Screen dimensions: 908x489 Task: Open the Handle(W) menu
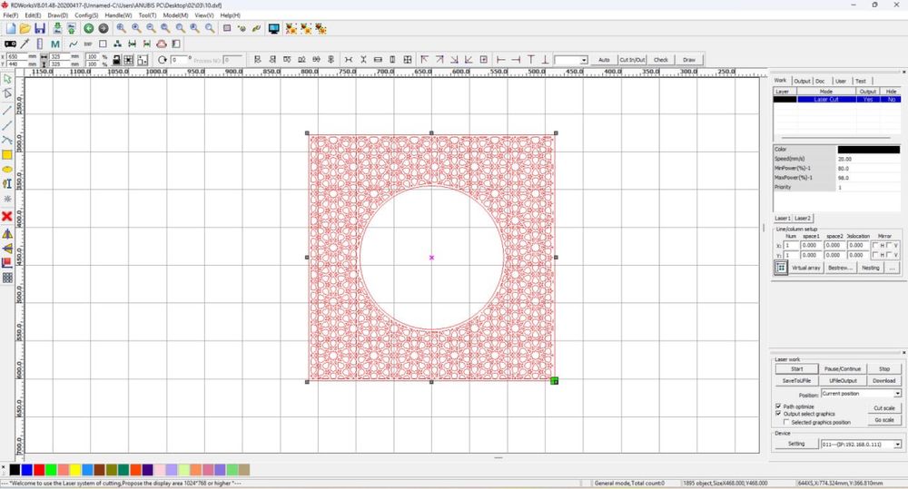point(117,15)
